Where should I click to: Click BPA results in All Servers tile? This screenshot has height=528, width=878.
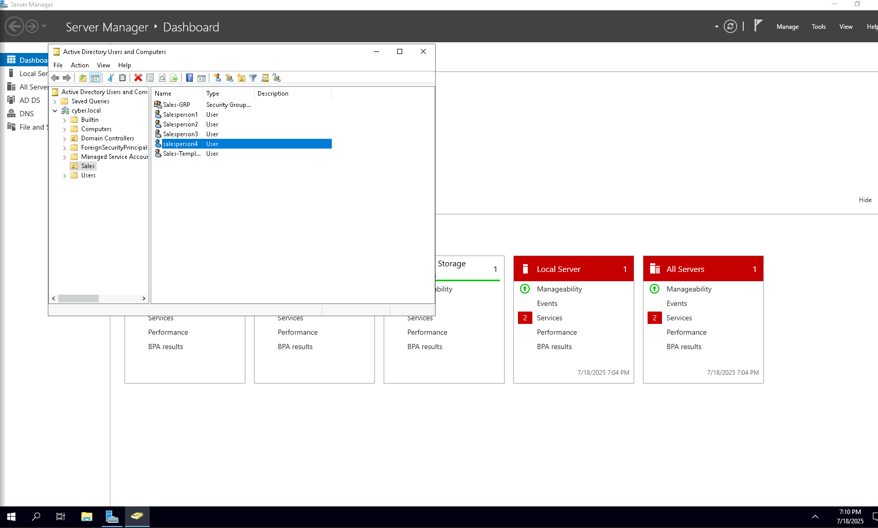684,347
